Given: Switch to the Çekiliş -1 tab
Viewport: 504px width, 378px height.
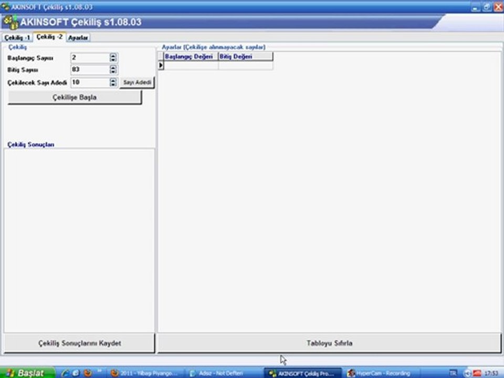Looking at the screenshot, I should [17, 38].
